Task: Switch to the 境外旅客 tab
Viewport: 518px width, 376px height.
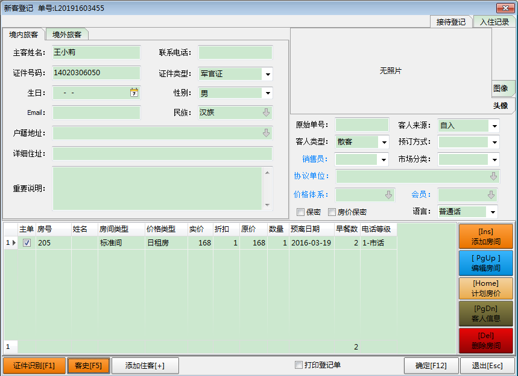Action: [x=66, y=35]
